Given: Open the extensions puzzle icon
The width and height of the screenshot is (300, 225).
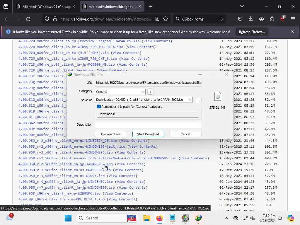Looking at the screenshot, I should click(272, 19).
